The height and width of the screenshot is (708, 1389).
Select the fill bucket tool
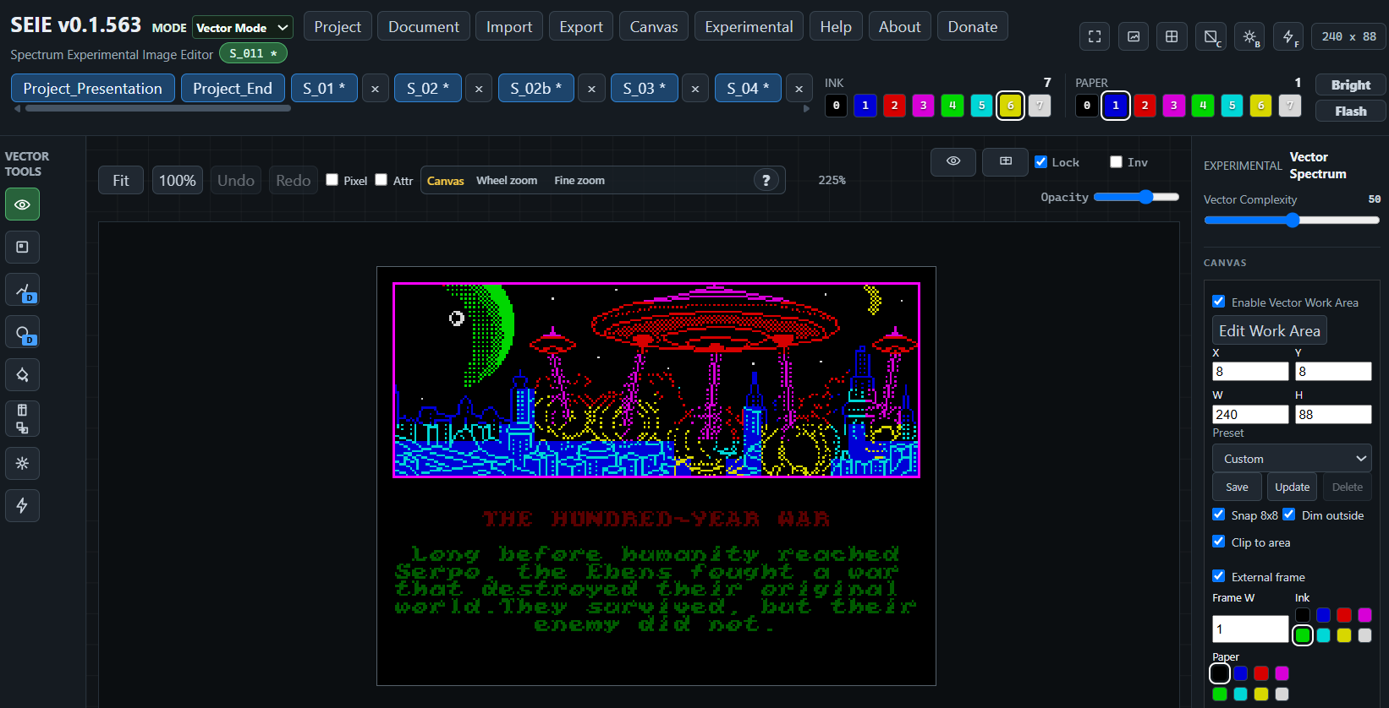click(x=22, y=374)
